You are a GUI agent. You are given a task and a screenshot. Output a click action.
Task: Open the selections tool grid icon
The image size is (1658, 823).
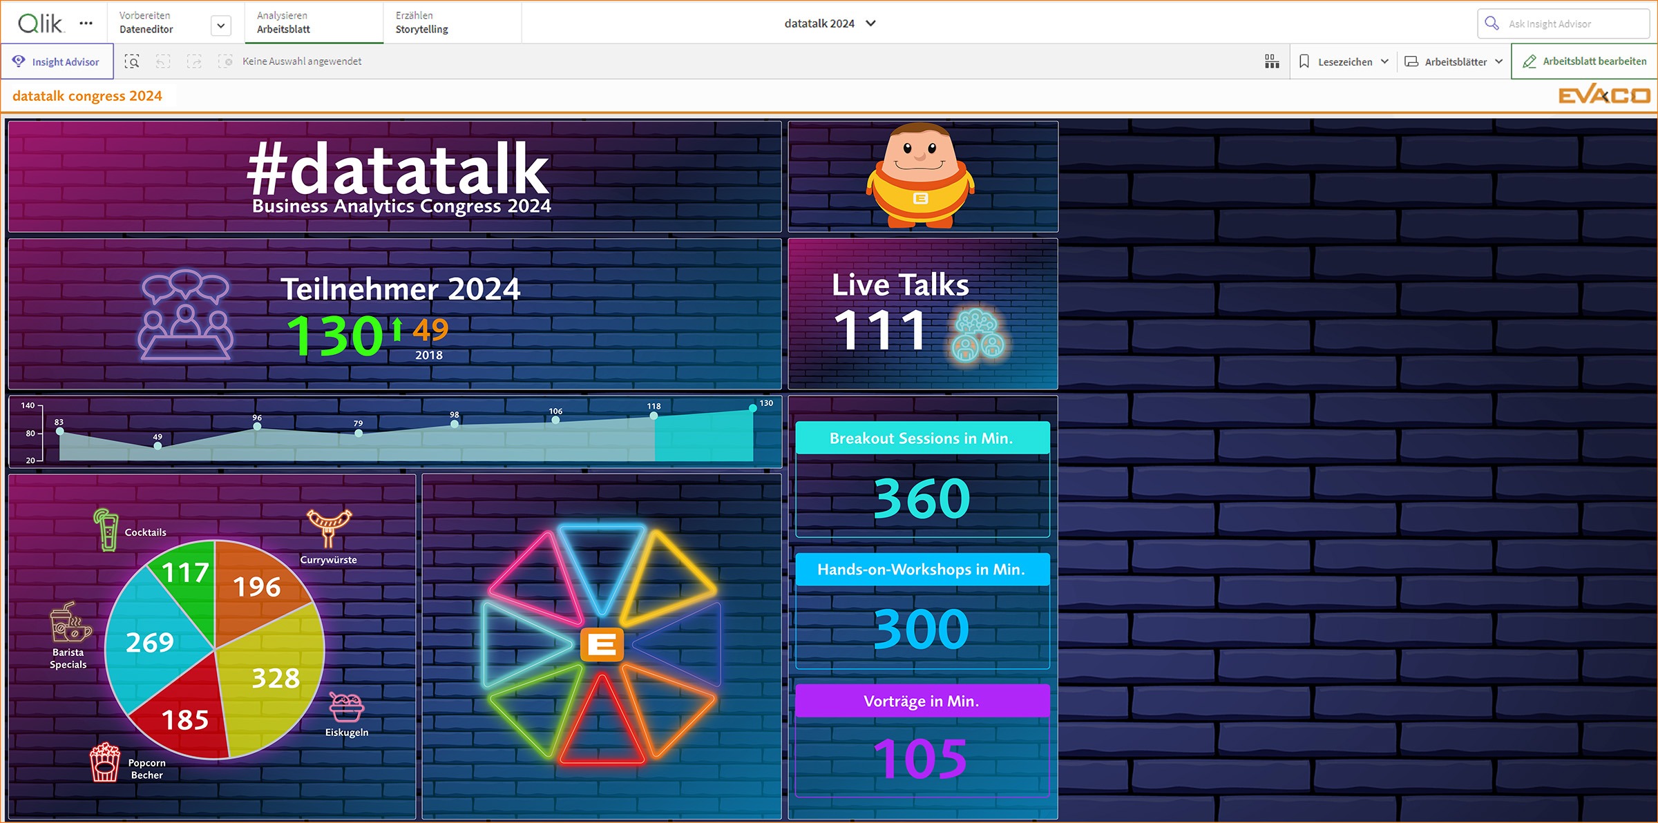click(1272, 61)
